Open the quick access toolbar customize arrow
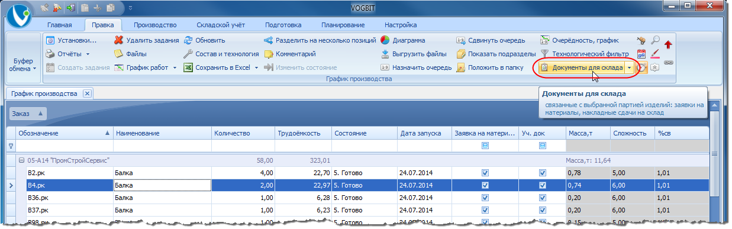Screen dimensions: 732x229 point(130,8)
